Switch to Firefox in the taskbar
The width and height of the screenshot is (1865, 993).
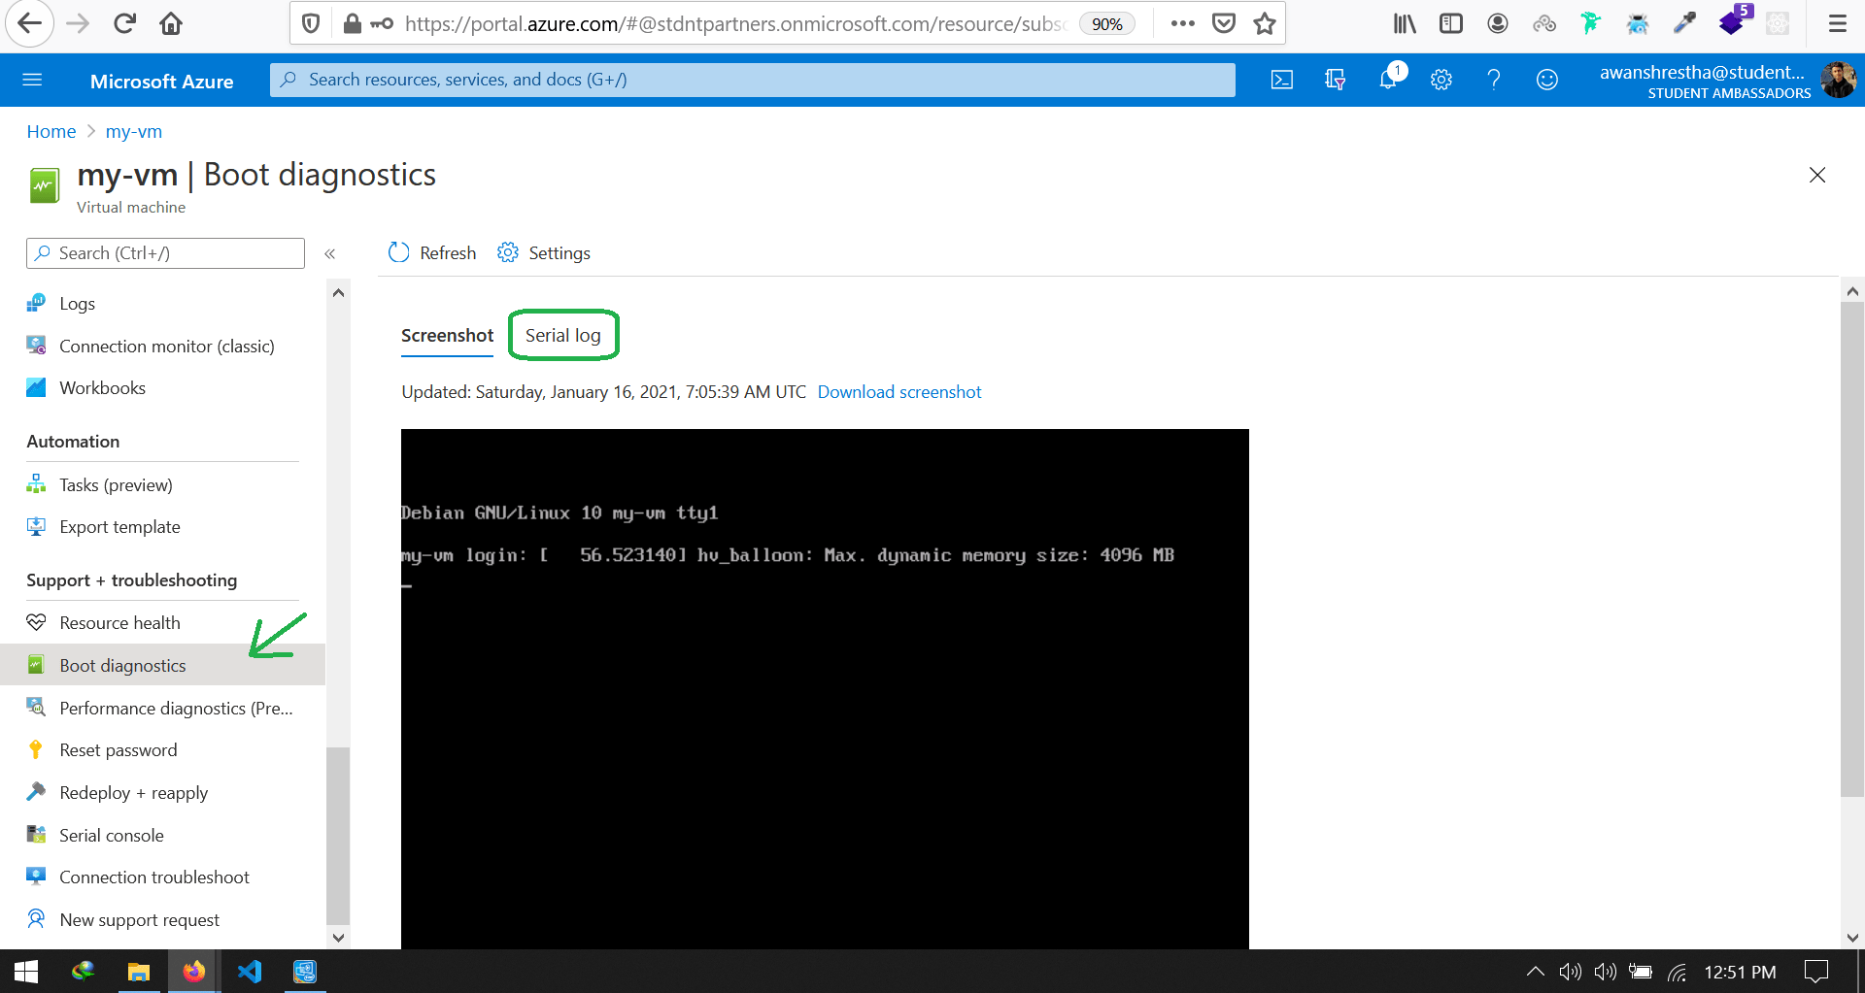194,972
